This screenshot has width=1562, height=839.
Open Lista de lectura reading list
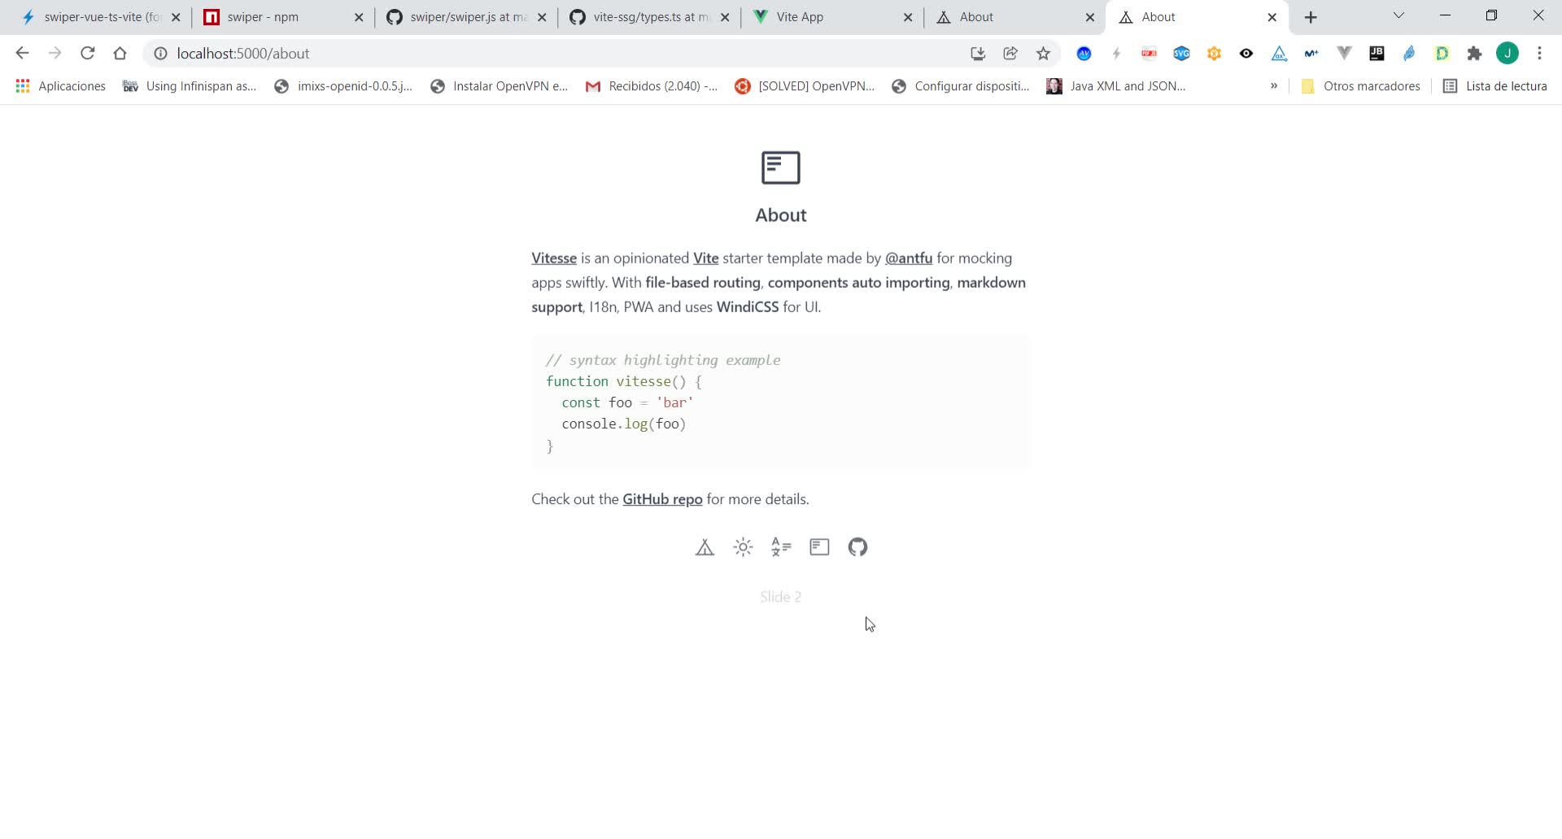click(1495, 86)
